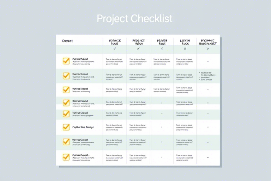Select the last column header in the table
The image size is (271, 181).
click(x=208, y=42)
